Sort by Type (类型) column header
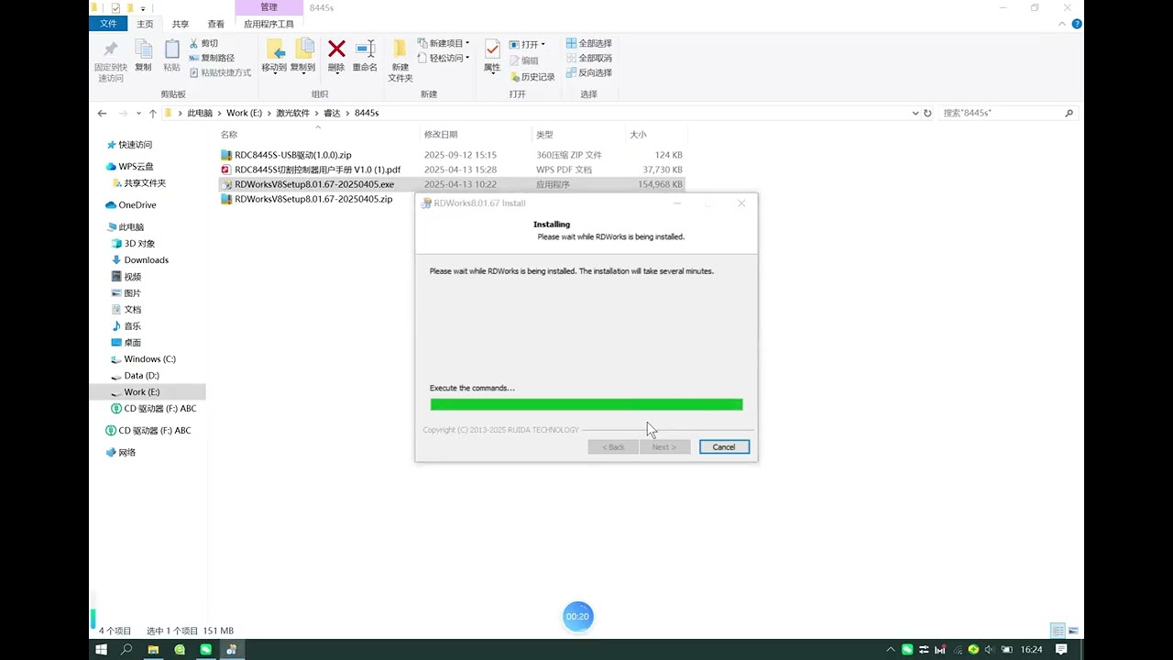This screenshot has height=660, width=1173. pos(545,135)
